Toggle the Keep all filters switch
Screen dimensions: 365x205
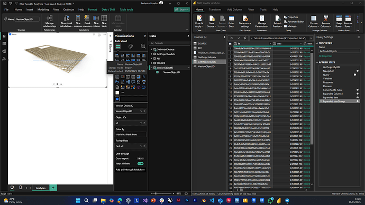tap(140, 164)
